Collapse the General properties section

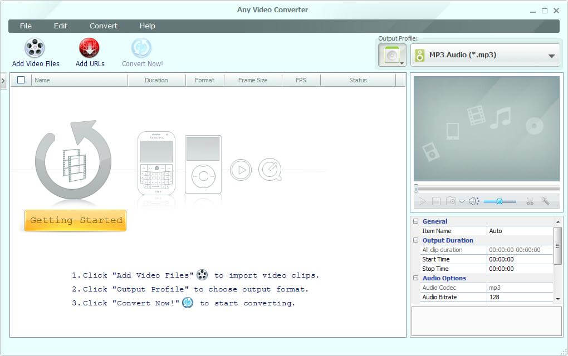coord(416,221)
